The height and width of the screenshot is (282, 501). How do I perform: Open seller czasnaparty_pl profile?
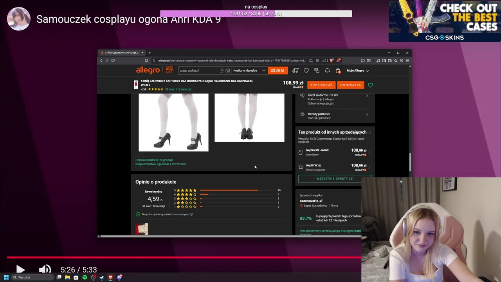(x=311, y=201)
